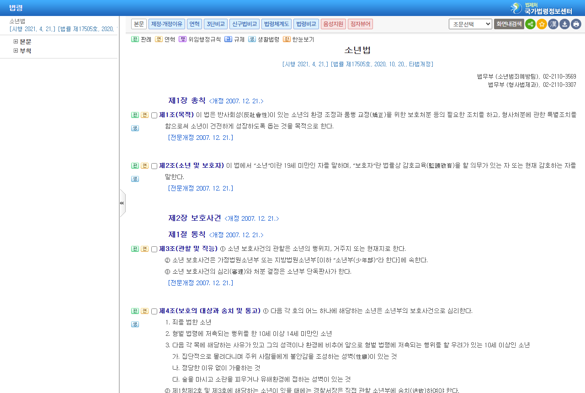Check the box for 제3조(관할 및 직능)
The width and height of the screenshot is (585, 393).
tap(154, 250)
